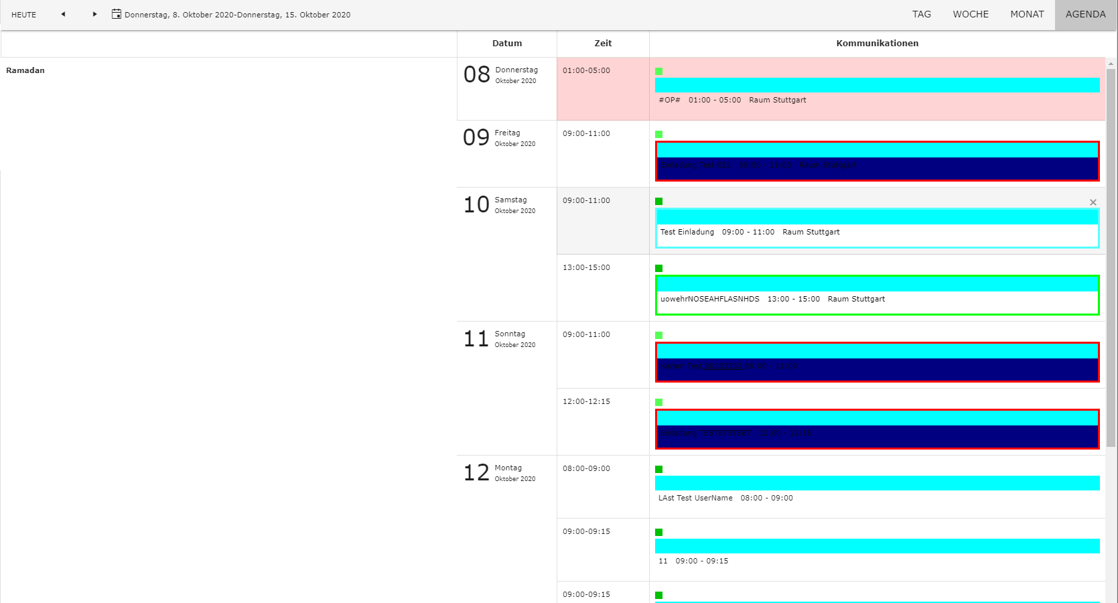Click the cyan bar of LAst Test UserName event
The height and width of the screenshot is (603, 1118).
[877, 483]
